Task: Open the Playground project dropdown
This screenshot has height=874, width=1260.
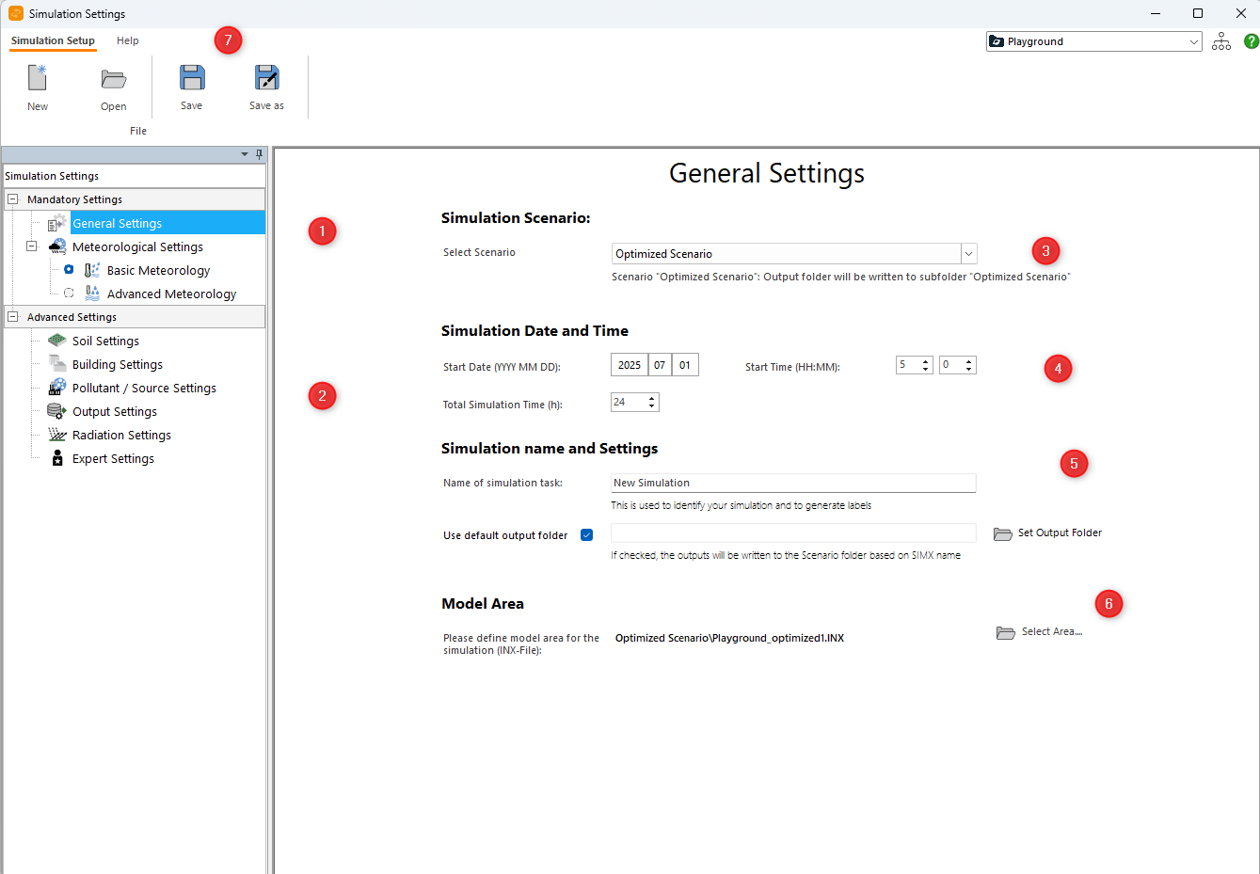Action: [x=1193, y=41]
